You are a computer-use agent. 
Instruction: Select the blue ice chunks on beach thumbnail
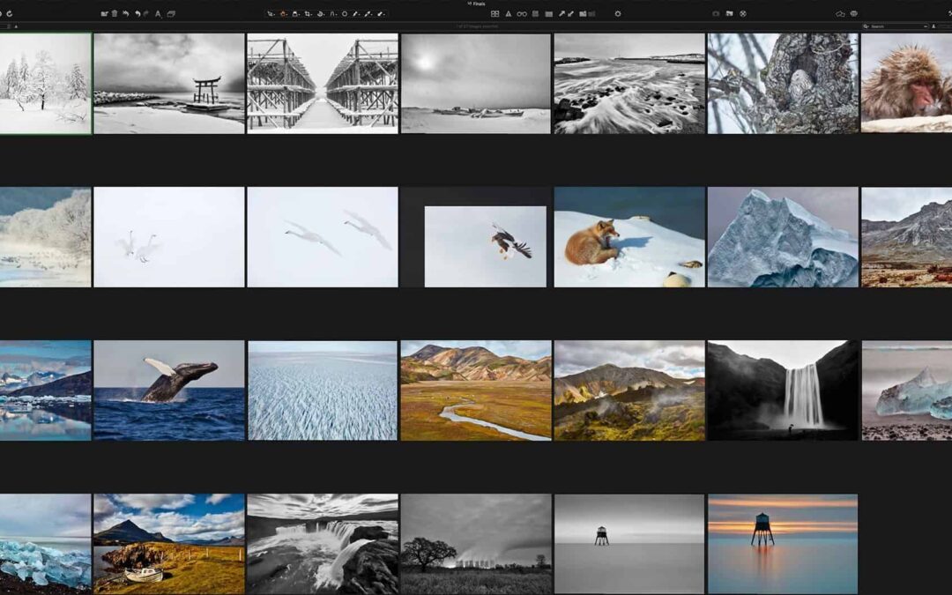46,544
